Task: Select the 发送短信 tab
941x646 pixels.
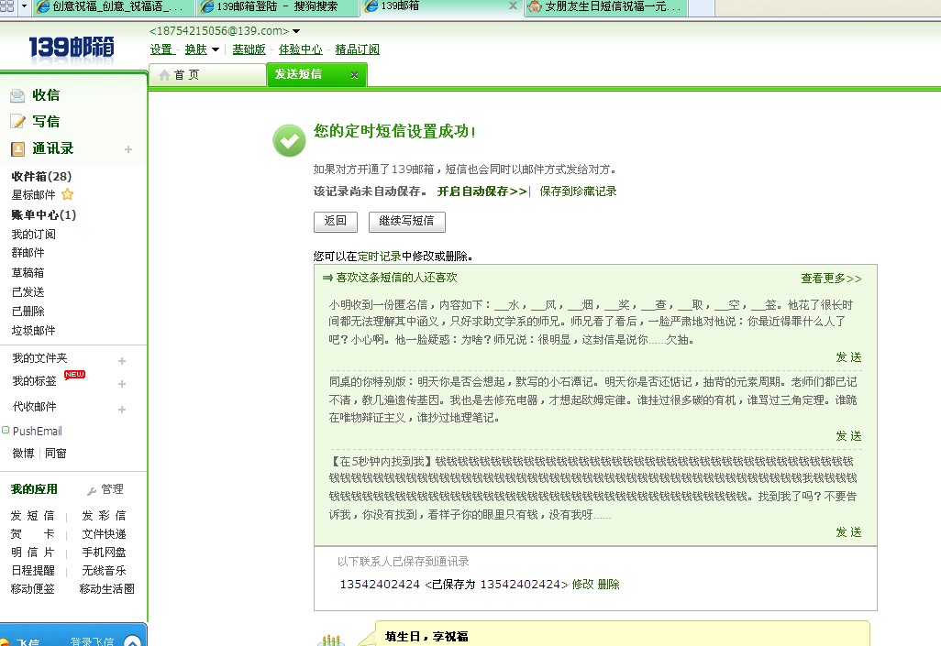Action: pyautogui.click(x=316, y=75)
